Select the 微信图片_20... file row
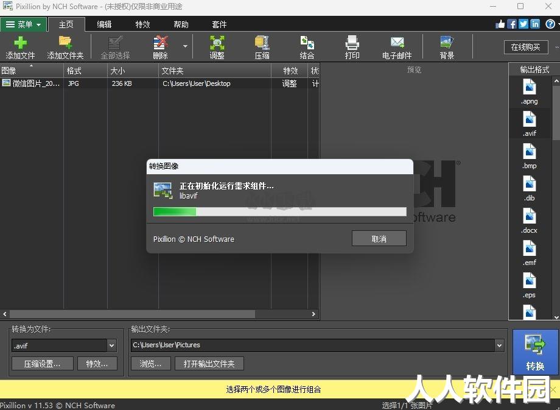The height and width of the screenshot is (410, 560). point(159,83)
